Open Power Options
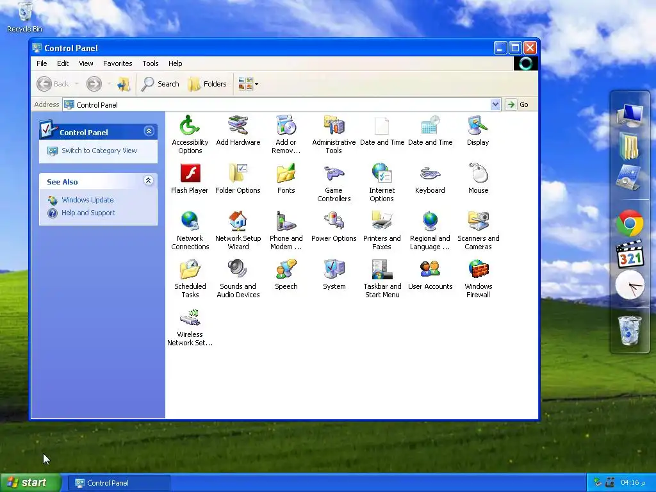656x492 pixels. [x=334, y=227]
